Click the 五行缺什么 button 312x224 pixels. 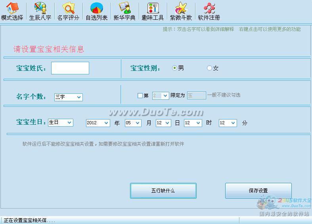tap(163, 191)
